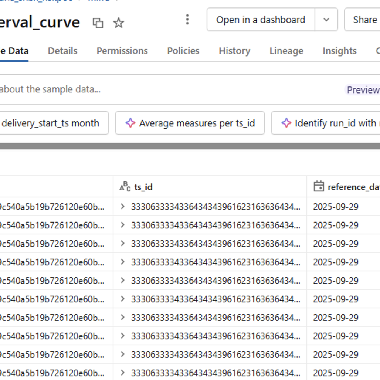Star the table as a favorite

[x=118, y=23]
